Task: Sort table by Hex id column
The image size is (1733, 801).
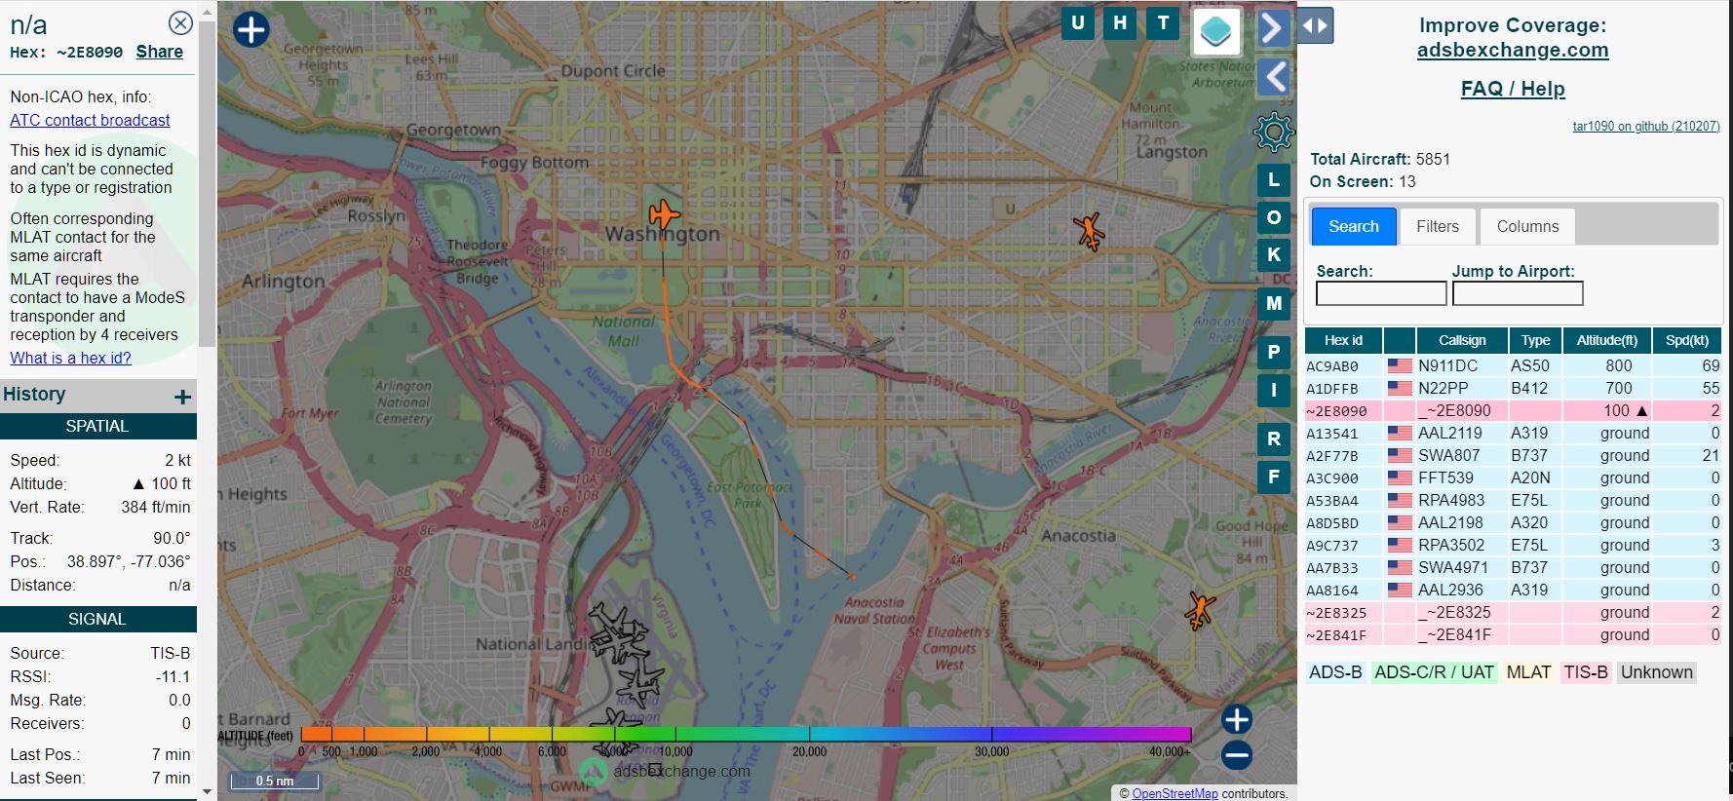Action: 1343,340
